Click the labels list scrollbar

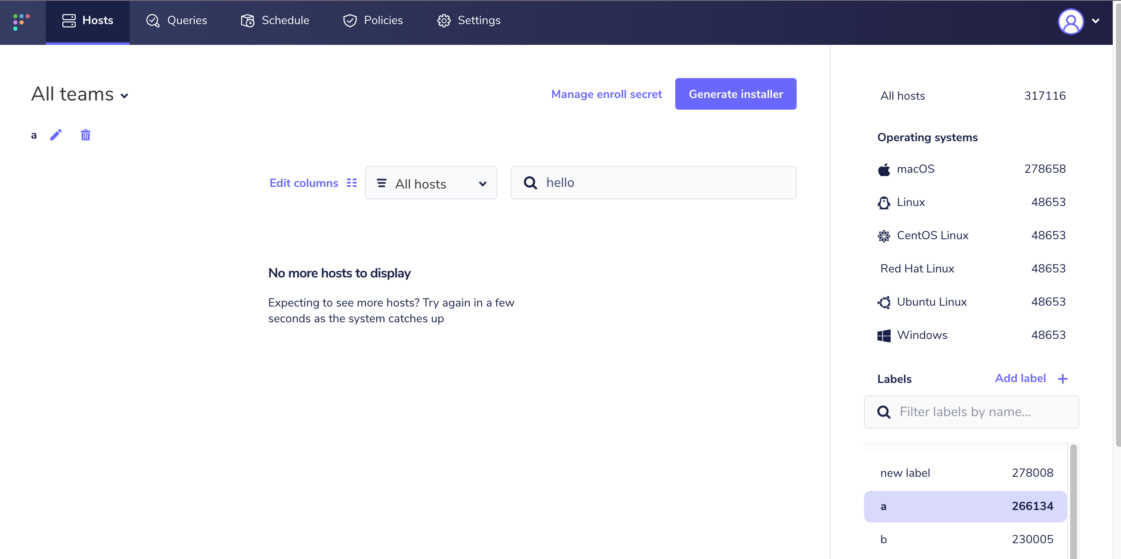1073,500
